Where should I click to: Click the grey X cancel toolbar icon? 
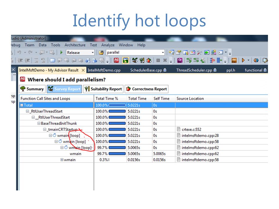tap(165, 60)
